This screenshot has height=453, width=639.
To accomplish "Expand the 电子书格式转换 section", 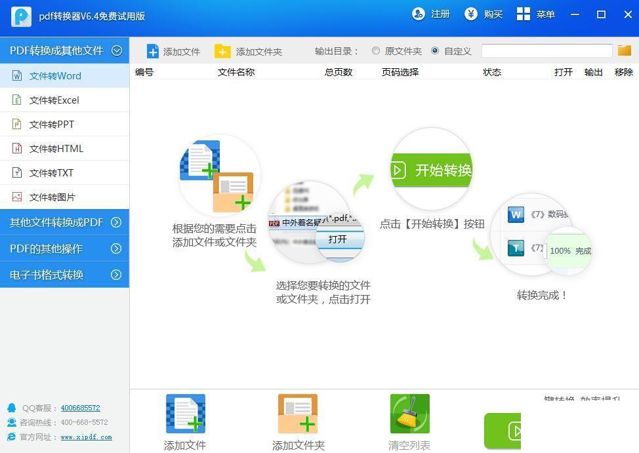I will tap(65, 275).
